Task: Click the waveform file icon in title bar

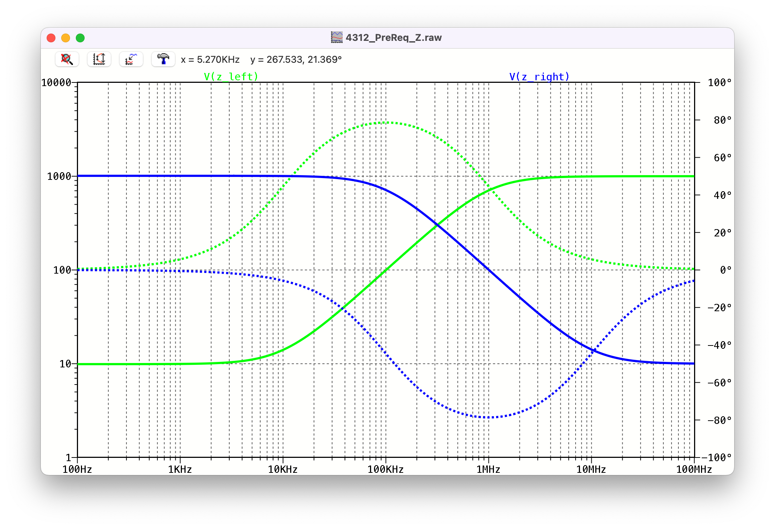Action: tap(337, 37)
